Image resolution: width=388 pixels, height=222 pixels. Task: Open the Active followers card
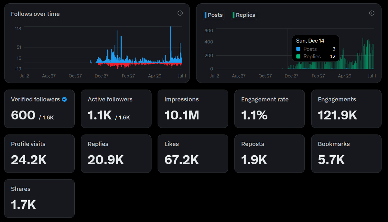point(116,109)
